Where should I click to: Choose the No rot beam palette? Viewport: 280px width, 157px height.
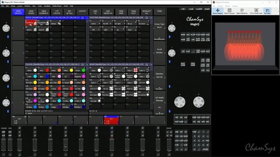point(108,88)
